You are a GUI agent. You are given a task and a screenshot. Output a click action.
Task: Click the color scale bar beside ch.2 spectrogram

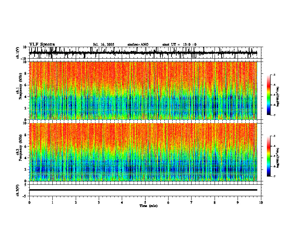pyautogui.click(x=269, y=156)
